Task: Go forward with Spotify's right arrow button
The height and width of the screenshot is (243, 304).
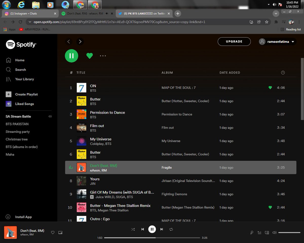Action: (80, 42)
